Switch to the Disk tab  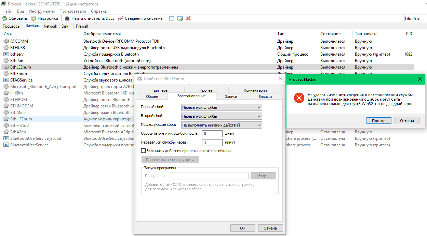pos(65,26)
